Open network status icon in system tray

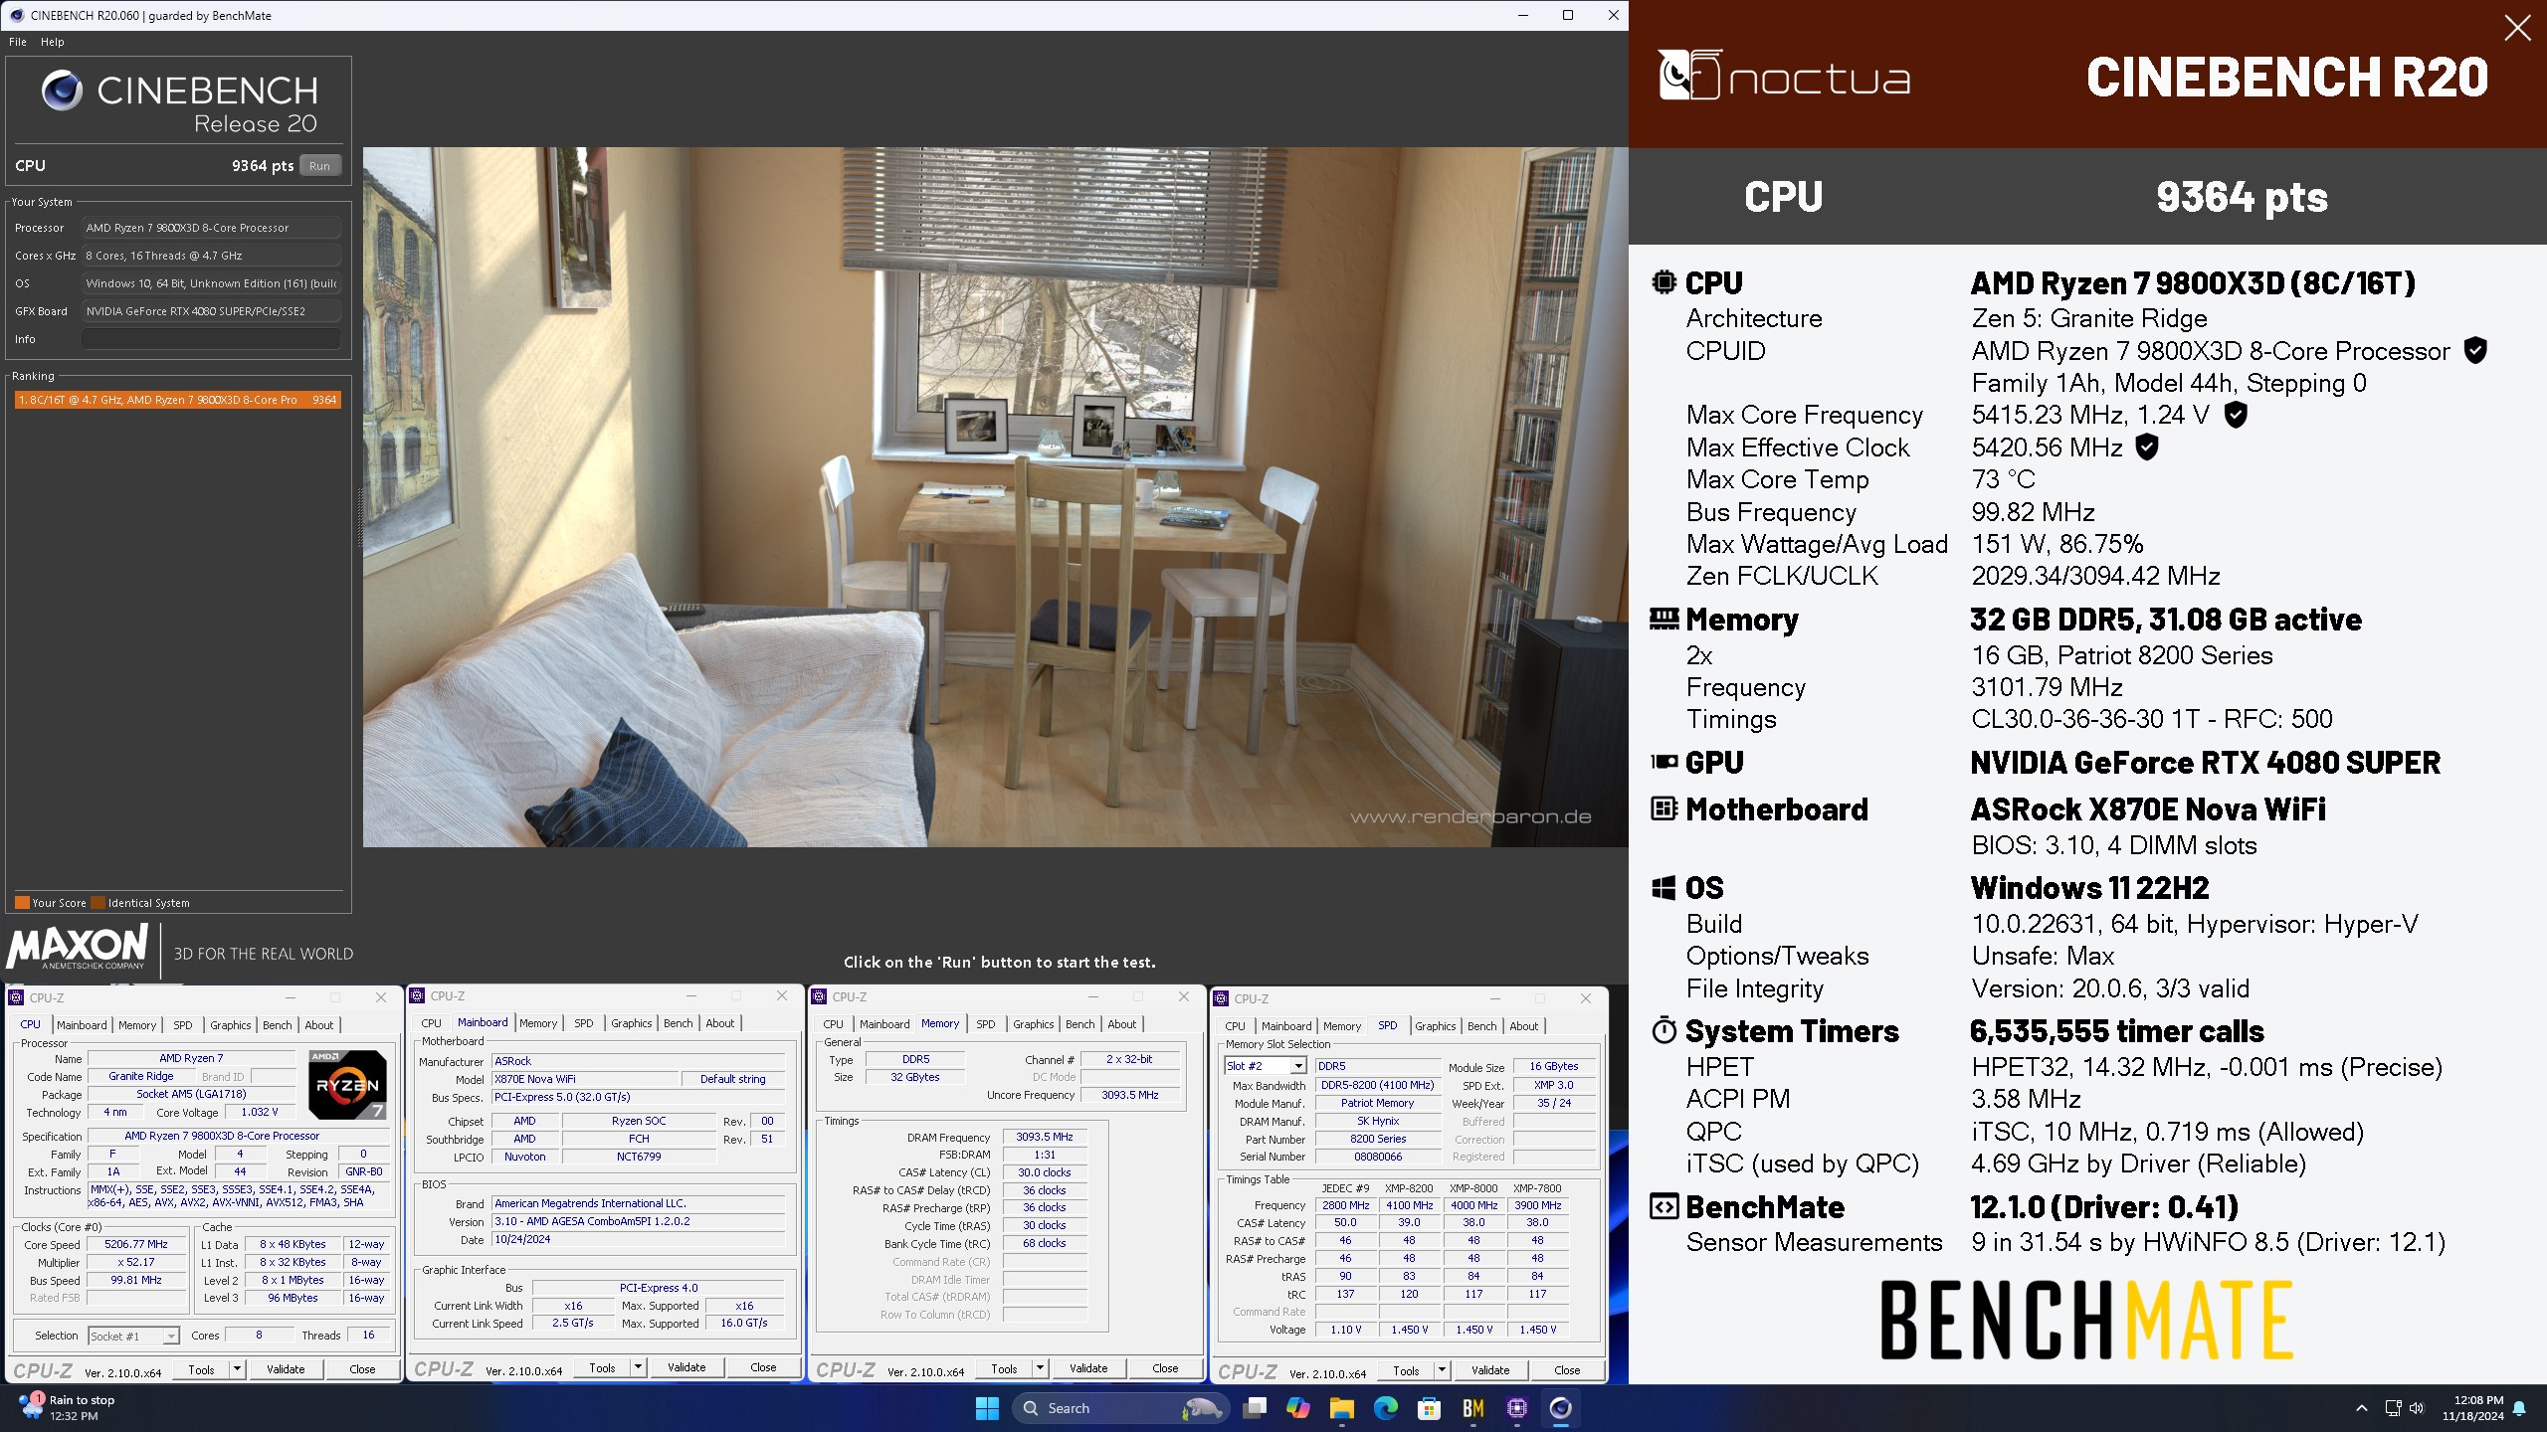pyautogui.click(x=2393, y=1408)
